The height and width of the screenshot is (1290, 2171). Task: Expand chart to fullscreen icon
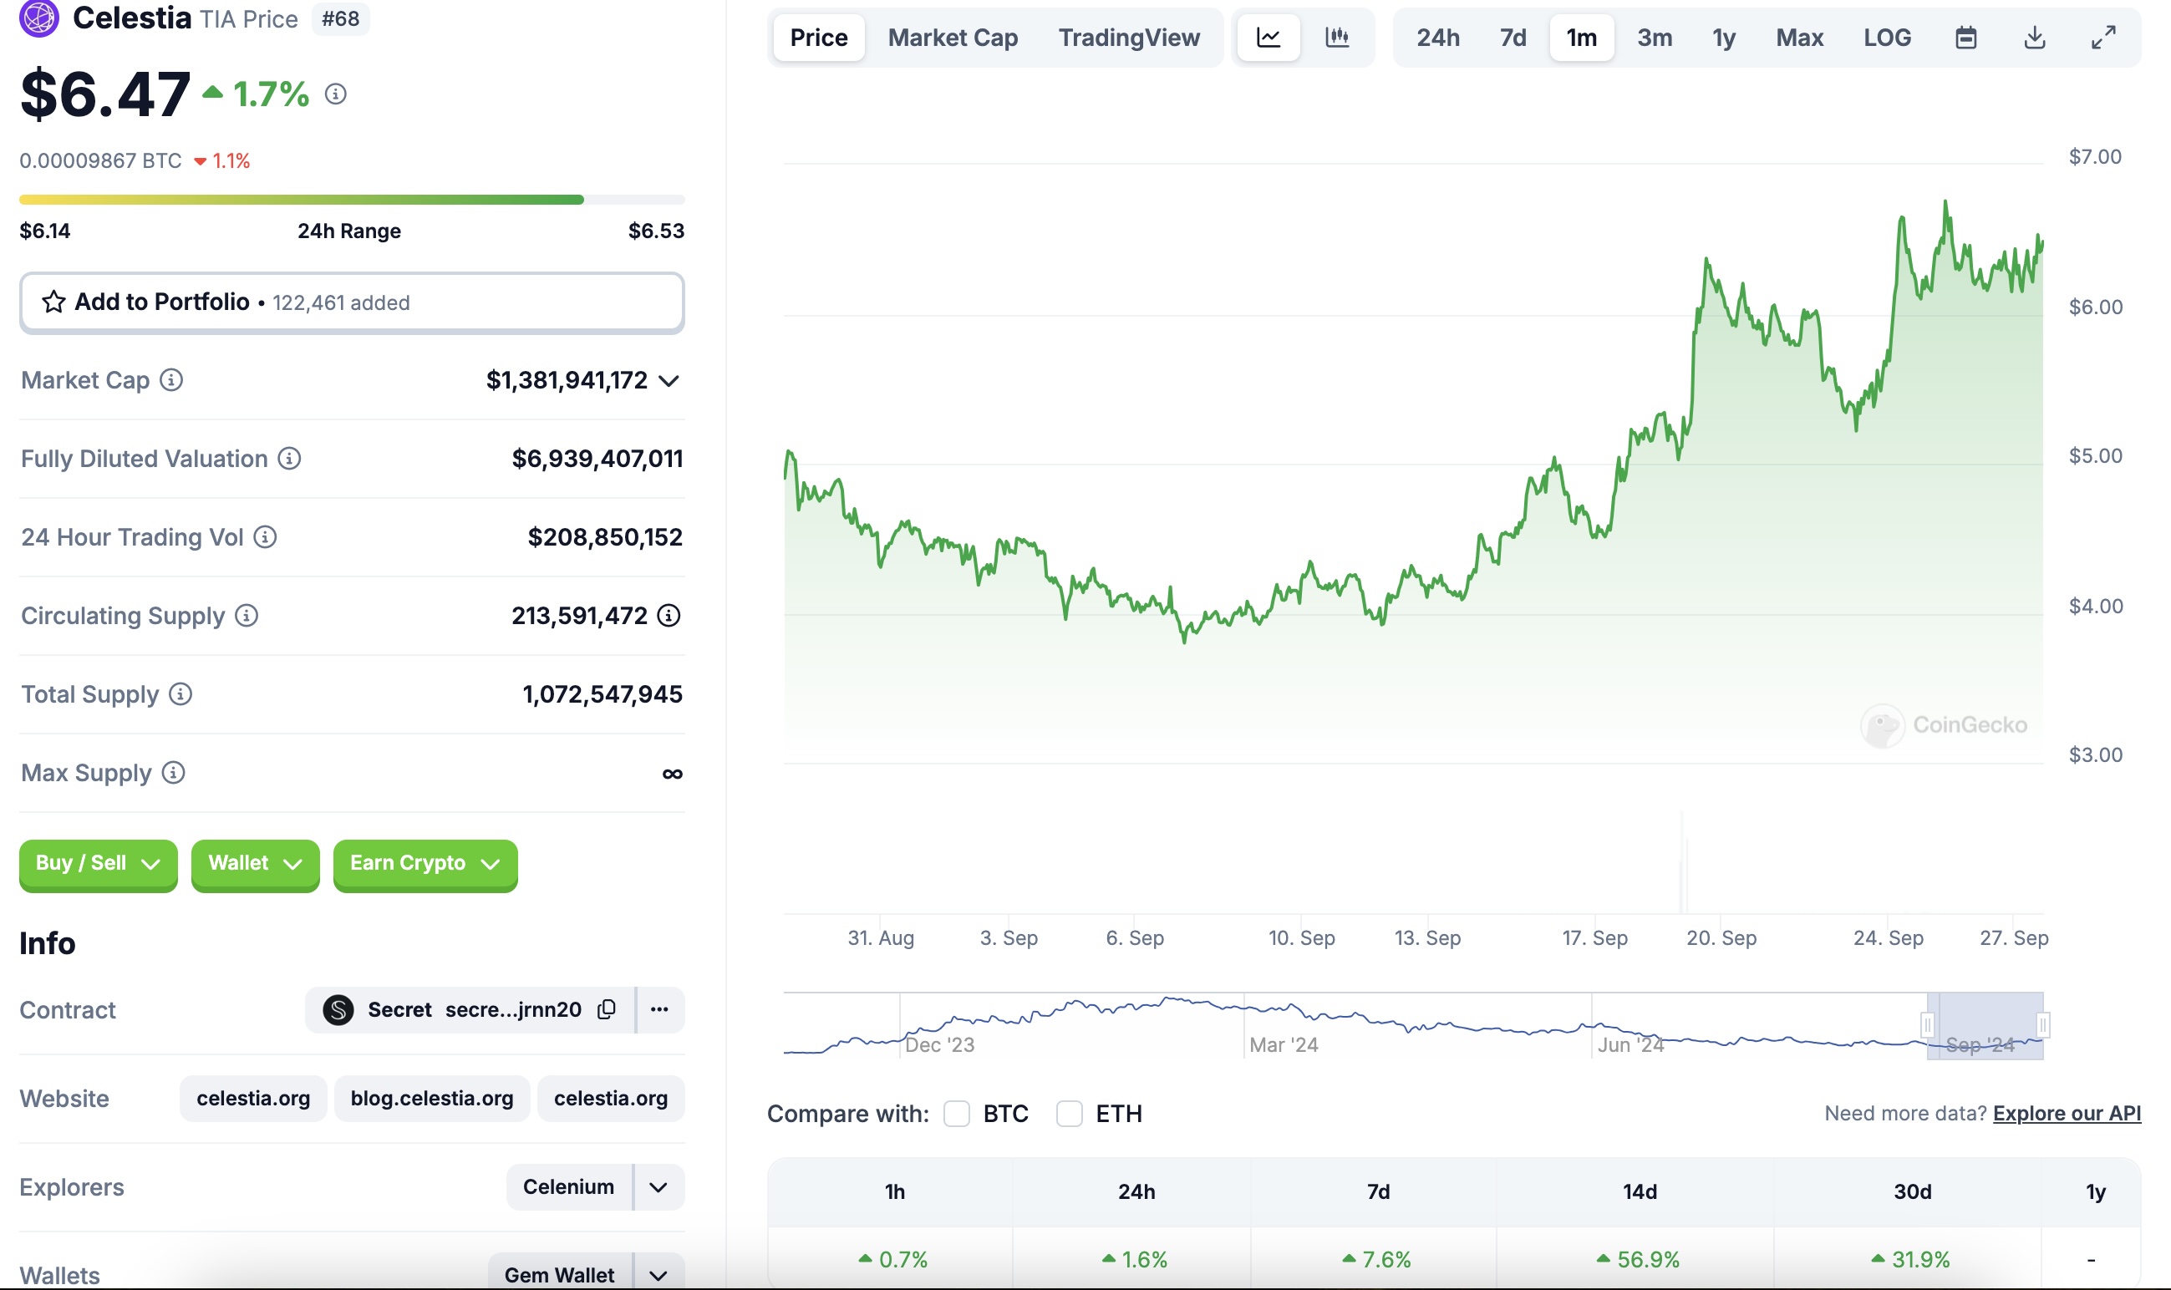pyautogui.click(x=2103, y=38)
